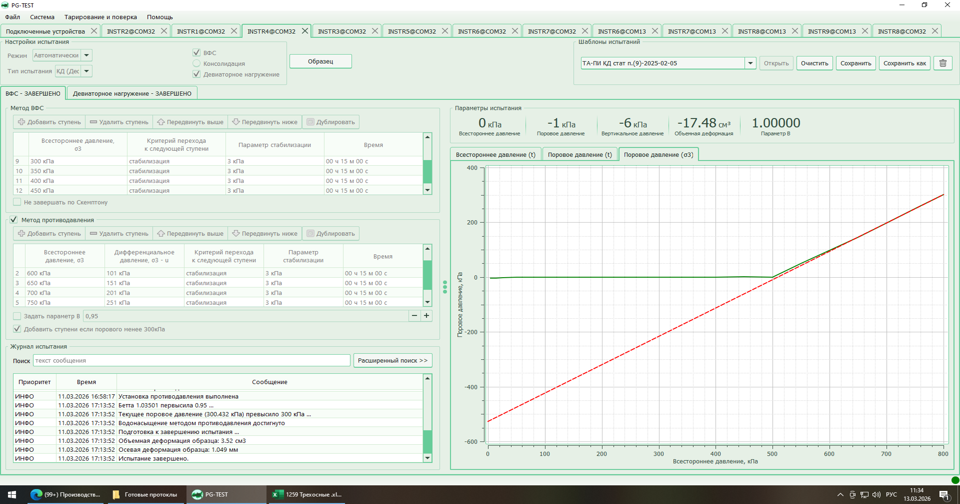The image size is (960, 504).
Task: Toggle Добавить ступени если порового менее 300кПа
Action: [17, 329]
